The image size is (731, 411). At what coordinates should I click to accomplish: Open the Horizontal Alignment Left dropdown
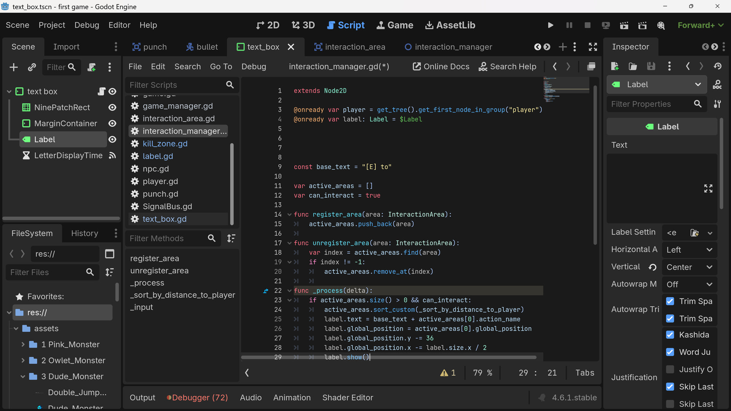coord(689,250)
